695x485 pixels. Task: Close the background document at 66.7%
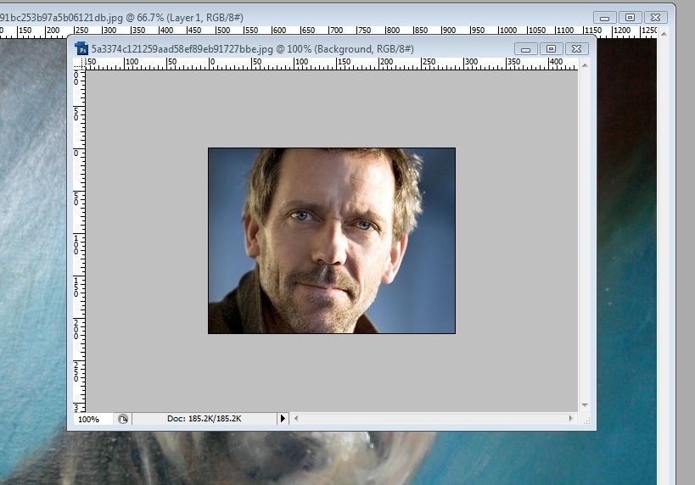(656, 17)
